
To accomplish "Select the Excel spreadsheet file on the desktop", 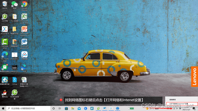I will click(24, 82).
